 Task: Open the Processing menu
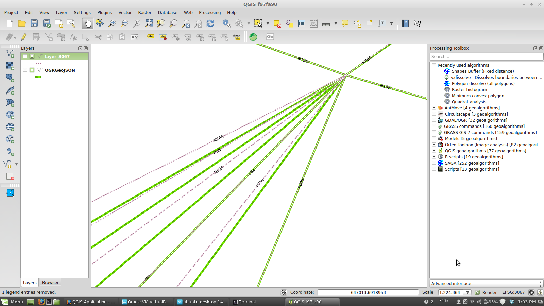coord(209,13)
